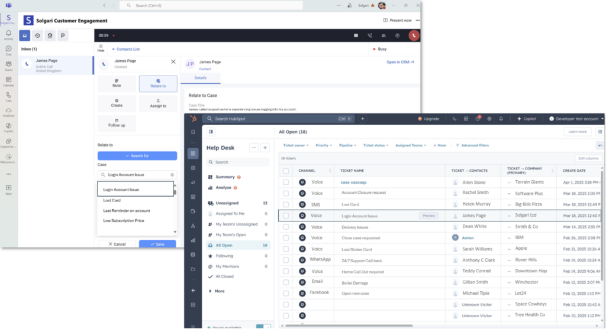
Task: Open the Priority filter dropdown
Action: 324,145
